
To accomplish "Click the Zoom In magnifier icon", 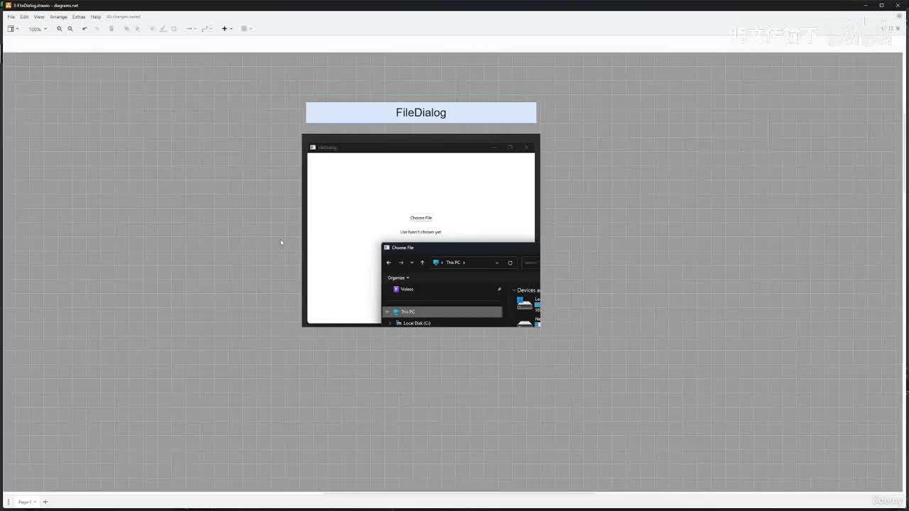I will (x=59, y=28).
